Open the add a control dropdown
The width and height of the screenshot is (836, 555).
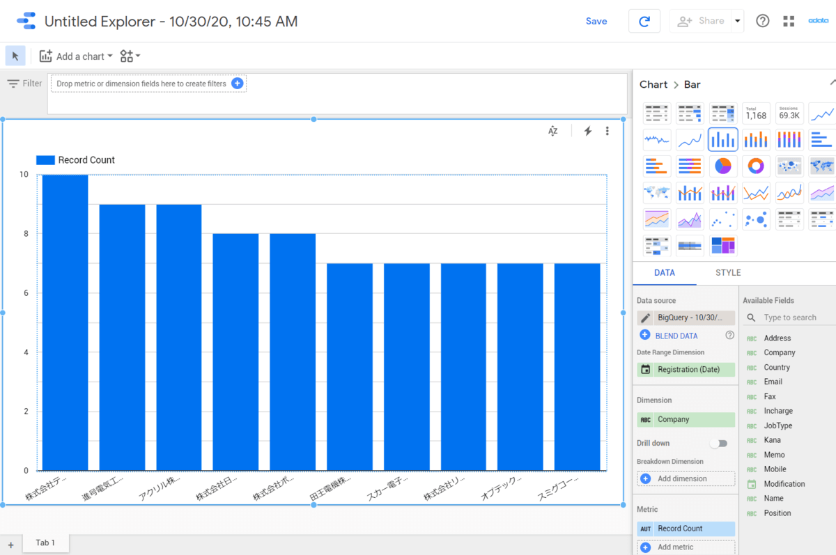click(130, 56)
